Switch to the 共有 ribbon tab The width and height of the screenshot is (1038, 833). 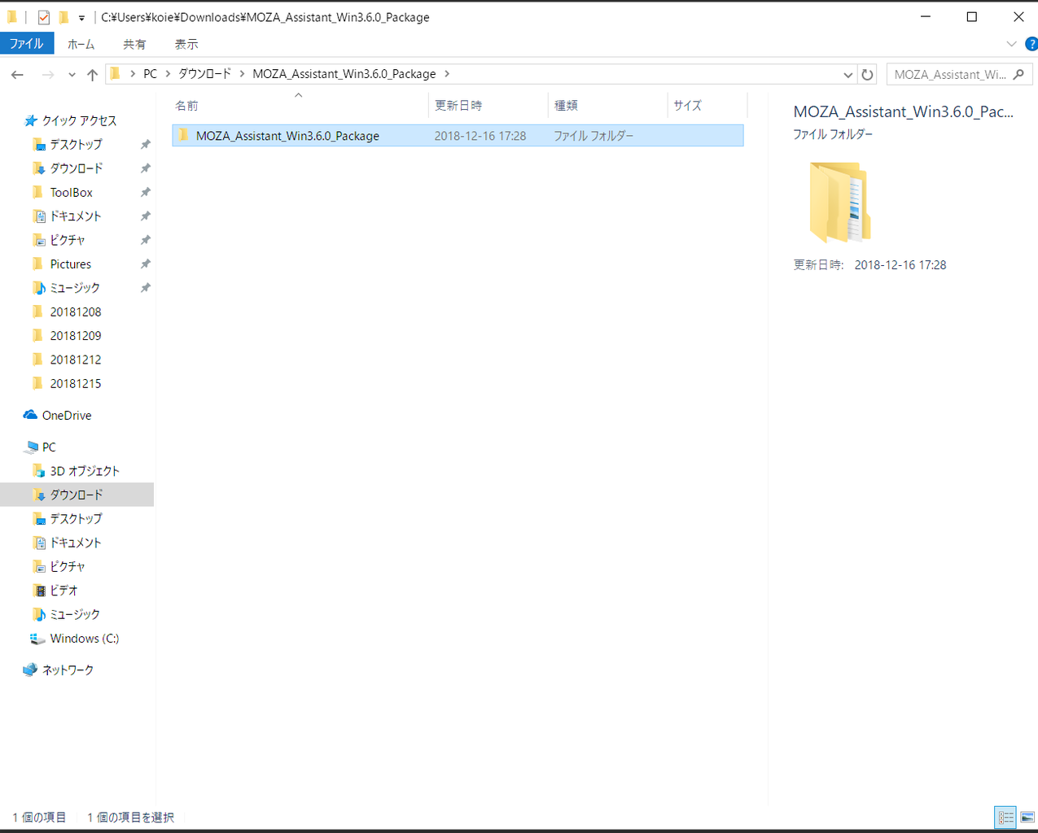(134, 44)
